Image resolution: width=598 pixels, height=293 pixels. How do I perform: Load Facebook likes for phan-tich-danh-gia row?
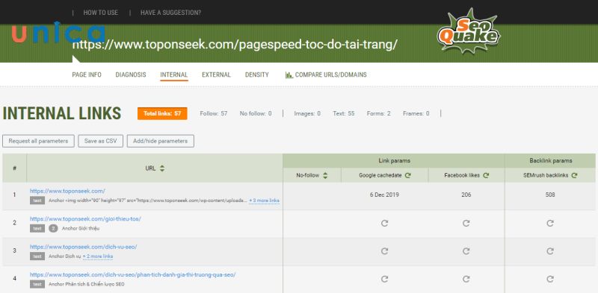466,279
